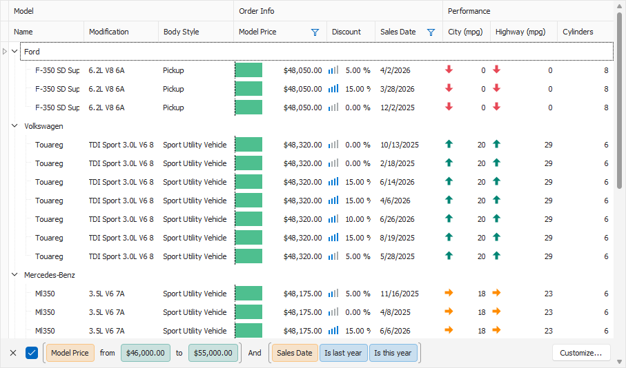Select the Is last year filter token
Screen dimensions: 626x368
click(343, 353)
